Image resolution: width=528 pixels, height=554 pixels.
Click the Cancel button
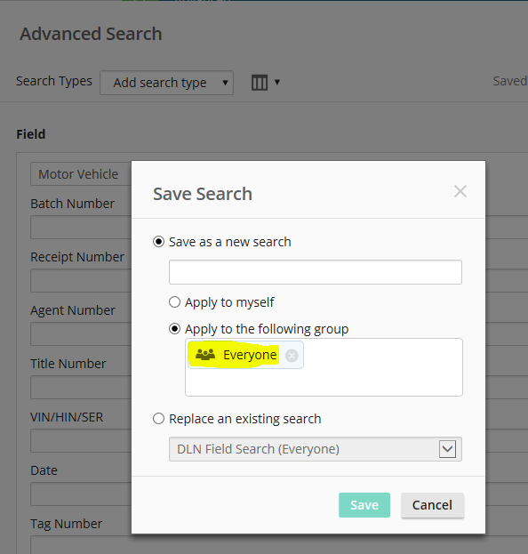click(432, 505)
